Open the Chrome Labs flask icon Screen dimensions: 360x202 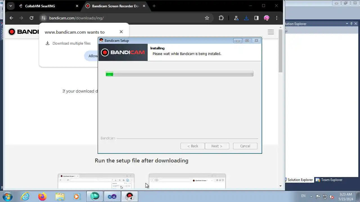tap(236, 18)
